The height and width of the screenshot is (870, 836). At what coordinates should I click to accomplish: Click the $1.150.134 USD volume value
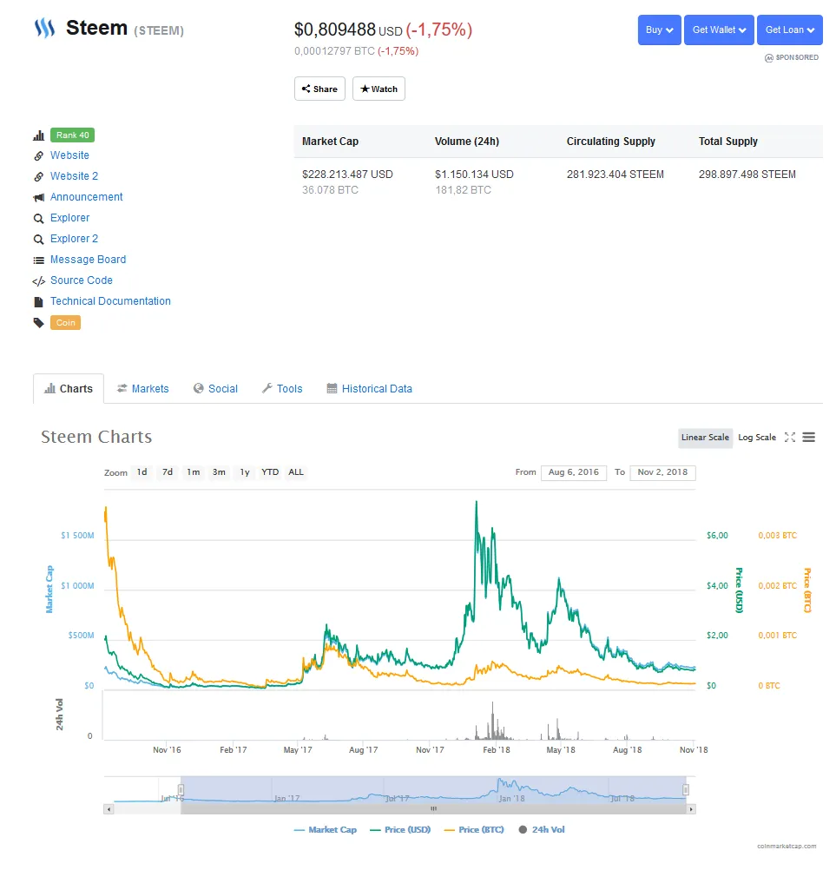[x=474, y=175]
